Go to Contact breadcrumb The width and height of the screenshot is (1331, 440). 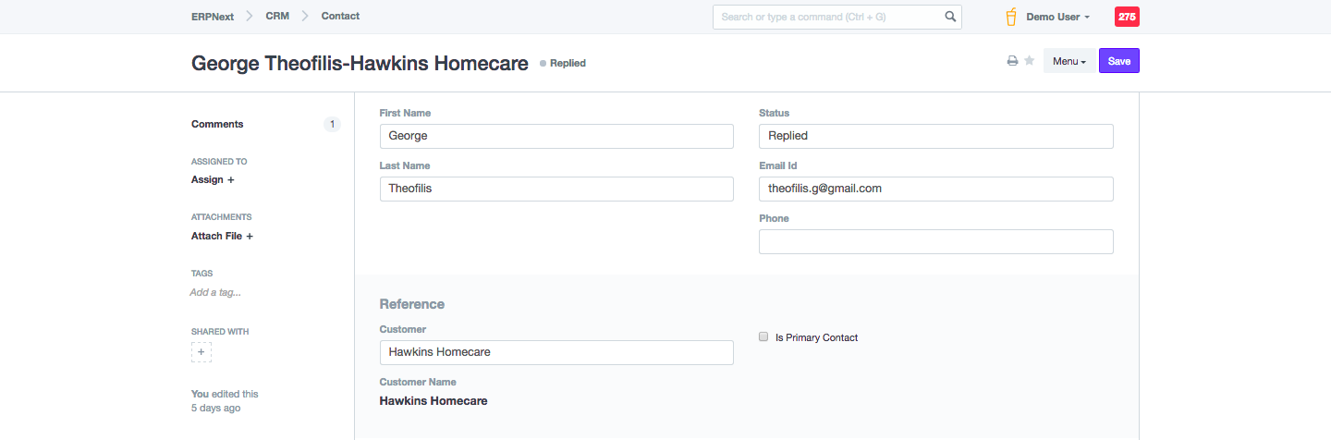pyautogui.click(x=340, y=16)
